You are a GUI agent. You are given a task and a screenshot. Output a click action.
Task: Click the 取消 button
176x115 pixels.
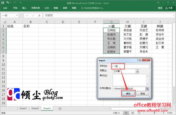[142, 93]
